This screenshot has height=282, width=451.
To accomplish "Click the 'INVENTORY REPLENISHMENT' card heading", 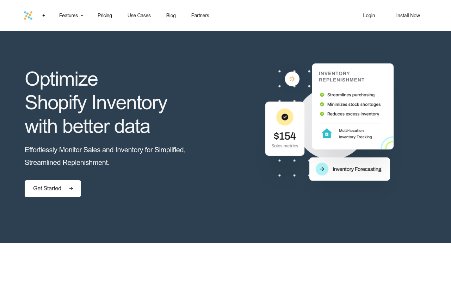I will click(x=342, y=77).
